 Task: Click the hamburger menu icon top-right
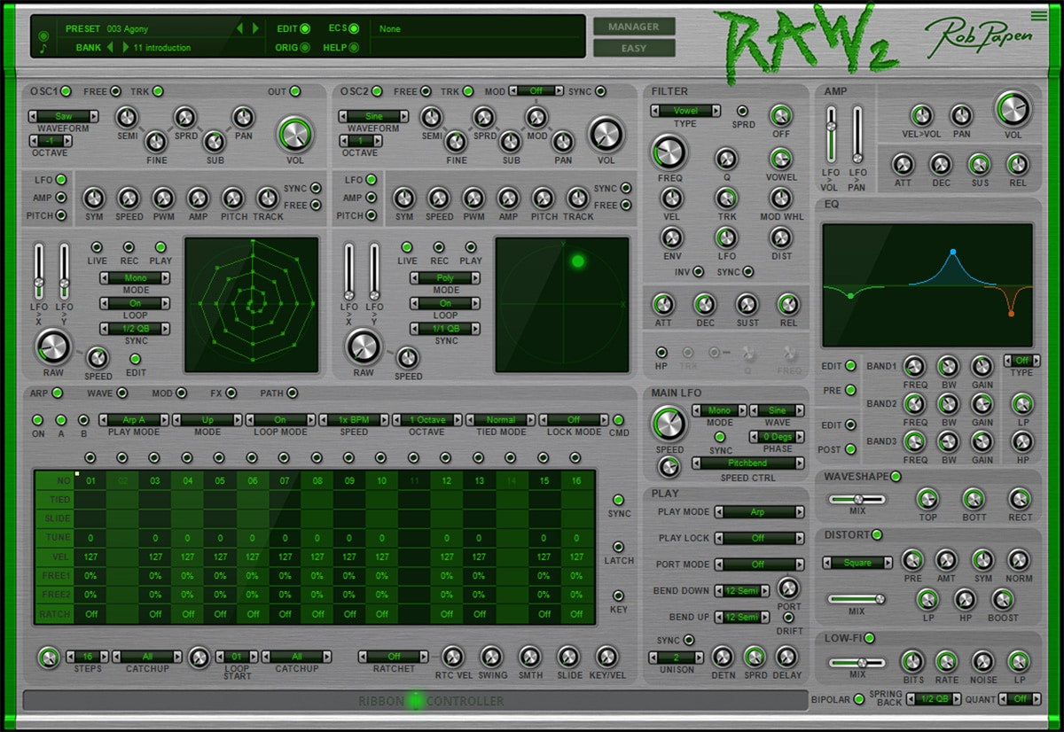(x=1041, y=14)
